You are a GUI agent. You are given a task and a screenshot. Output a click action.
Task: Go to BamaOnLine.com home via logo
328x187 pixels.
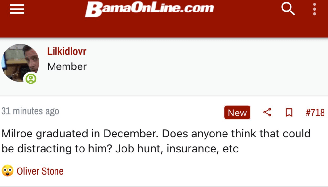(x=149, y=9)
